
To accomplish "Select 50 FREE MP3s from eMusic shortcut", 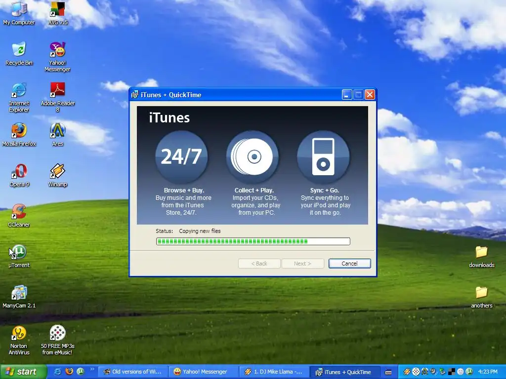I will [57, 340].
